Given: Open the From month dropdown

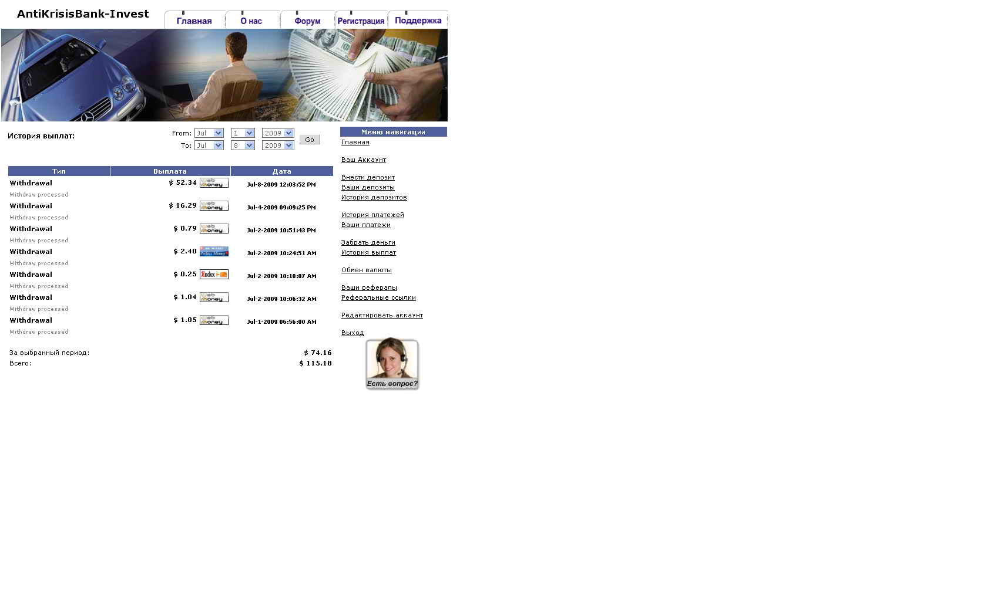Looking at the screenshot, I should (x=209, y=133).
